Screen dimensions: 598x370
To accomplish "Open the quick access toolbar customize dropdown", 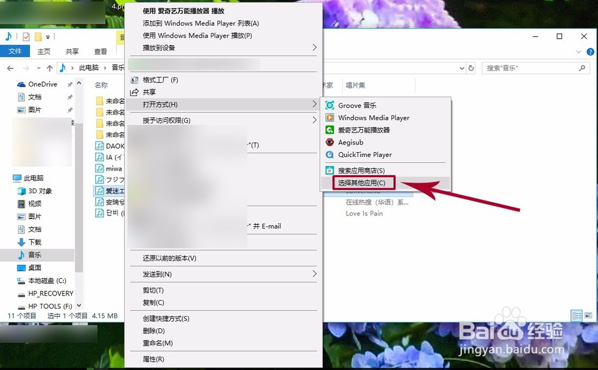I will (48, 37).
